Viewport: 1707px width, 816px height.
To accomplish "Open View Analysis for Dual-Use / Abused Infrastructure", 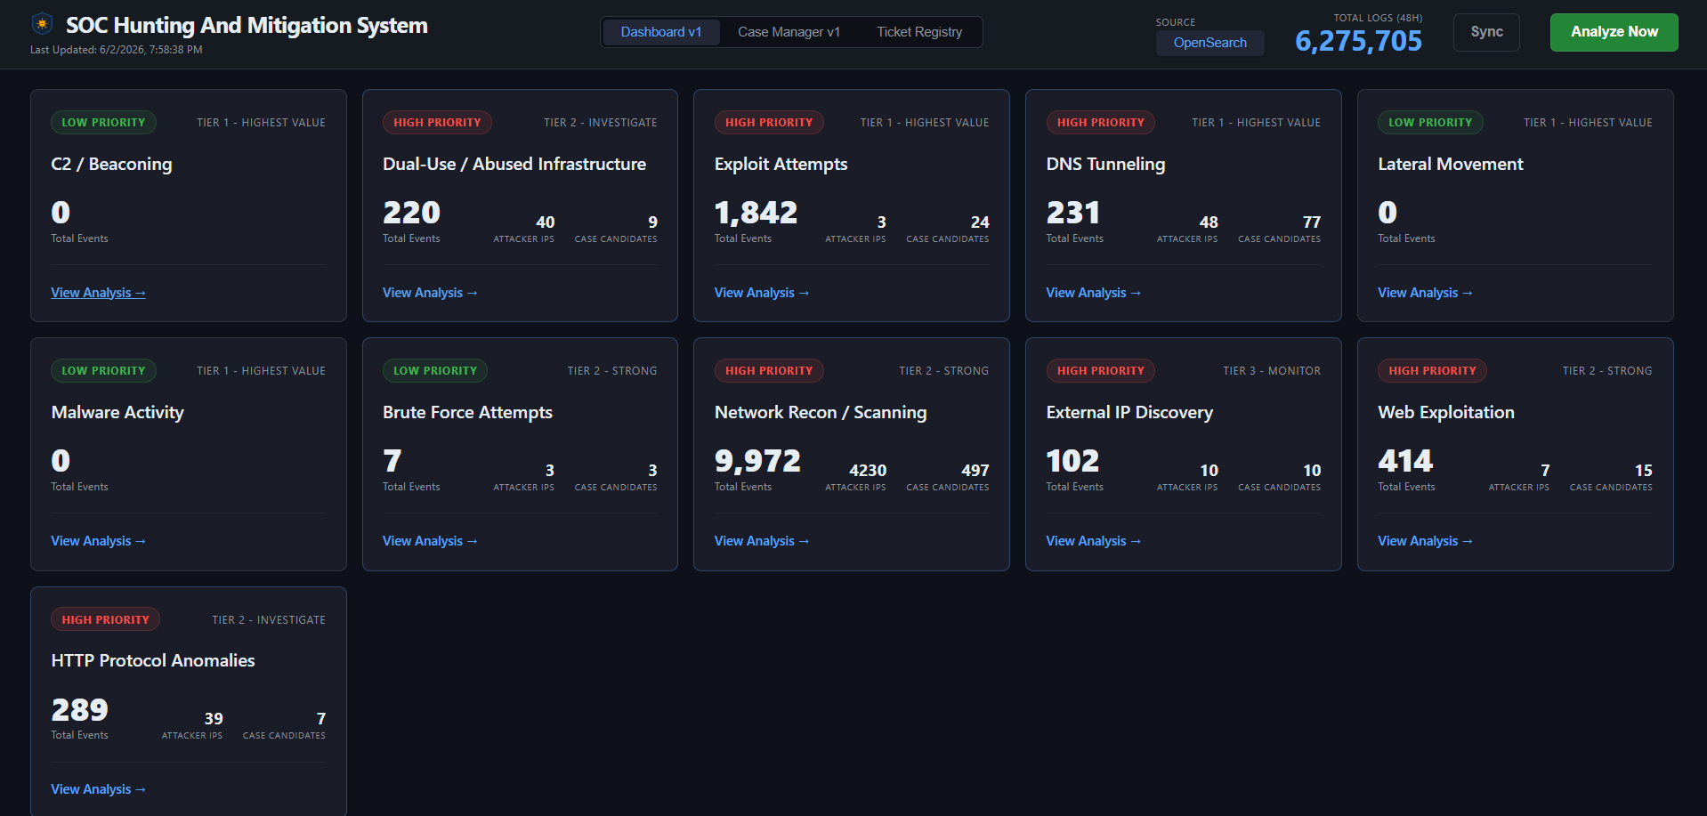I will (430, 293).
